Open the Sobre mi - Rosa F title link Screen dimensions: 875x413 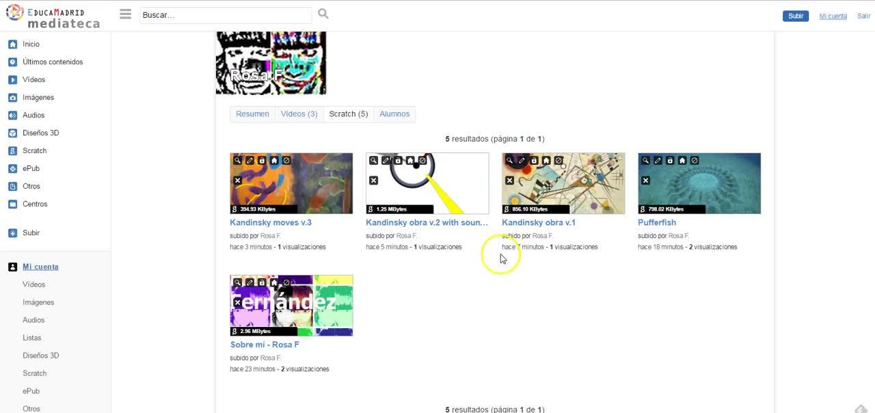(265, 345)
